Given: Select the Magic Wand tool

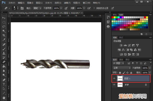Looking at the screenshot, I should click(x=4, y=31).
